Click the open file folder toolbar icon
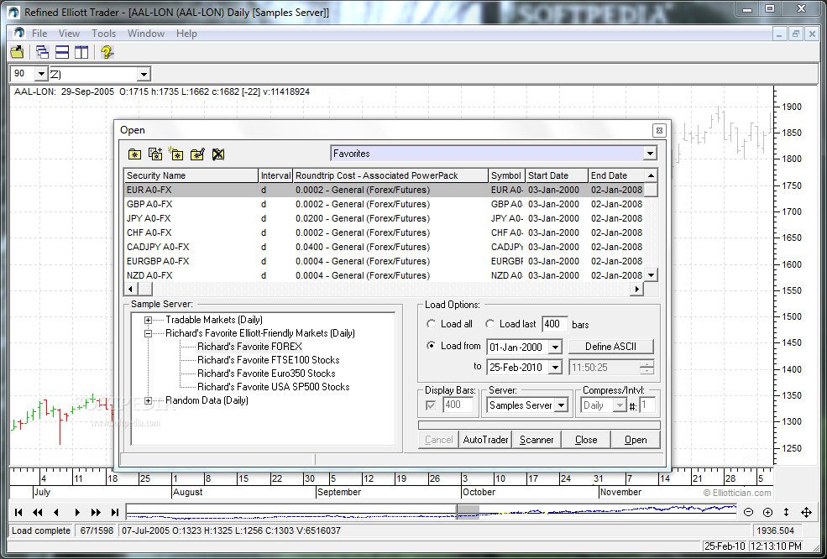The height and width of the screenshot is (559, 827). pyautogui.click(x=18, y=52)
